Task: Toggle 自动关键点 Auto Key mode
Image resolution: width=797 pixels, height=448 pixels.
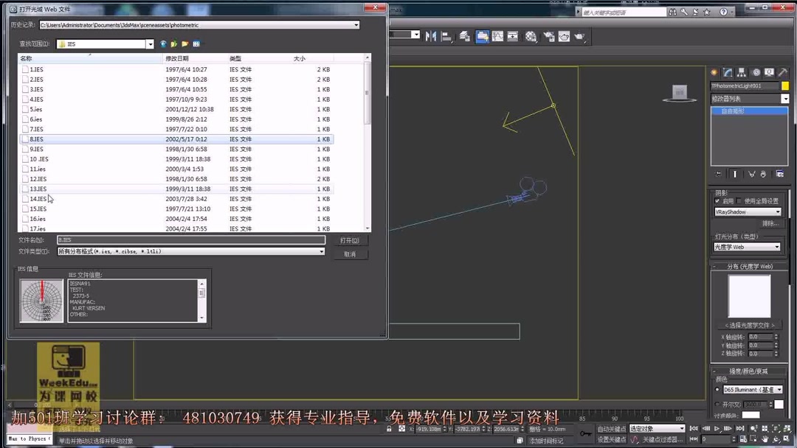Action: coord(612,429)
